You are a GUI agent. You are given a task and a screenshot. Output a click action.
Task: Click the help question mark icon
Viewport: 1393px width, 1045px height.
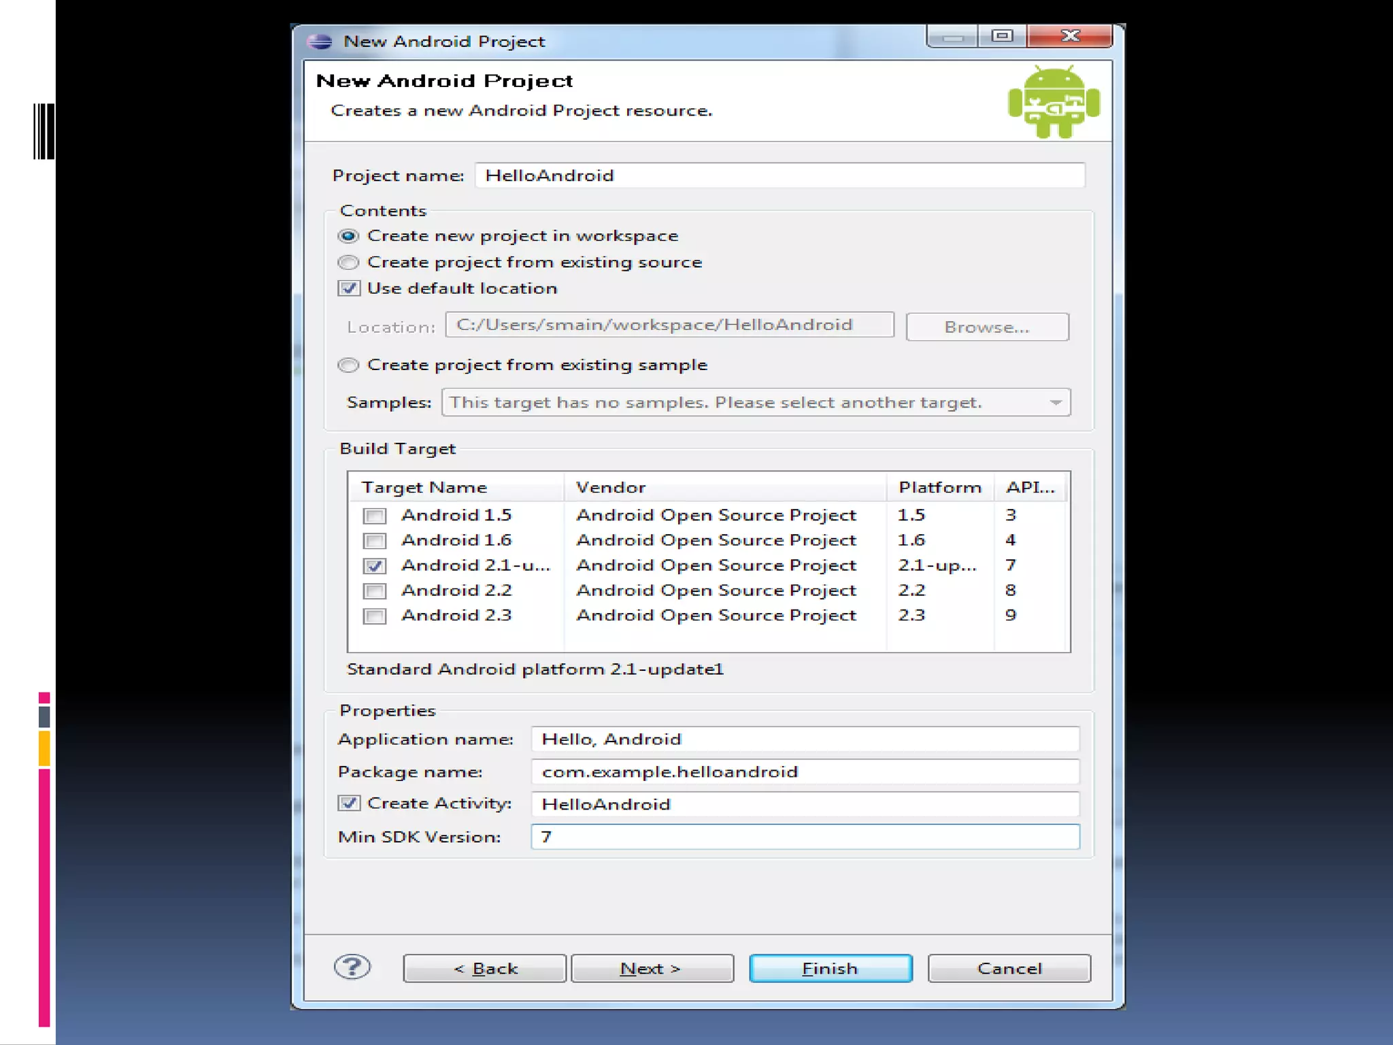(352, 967)
